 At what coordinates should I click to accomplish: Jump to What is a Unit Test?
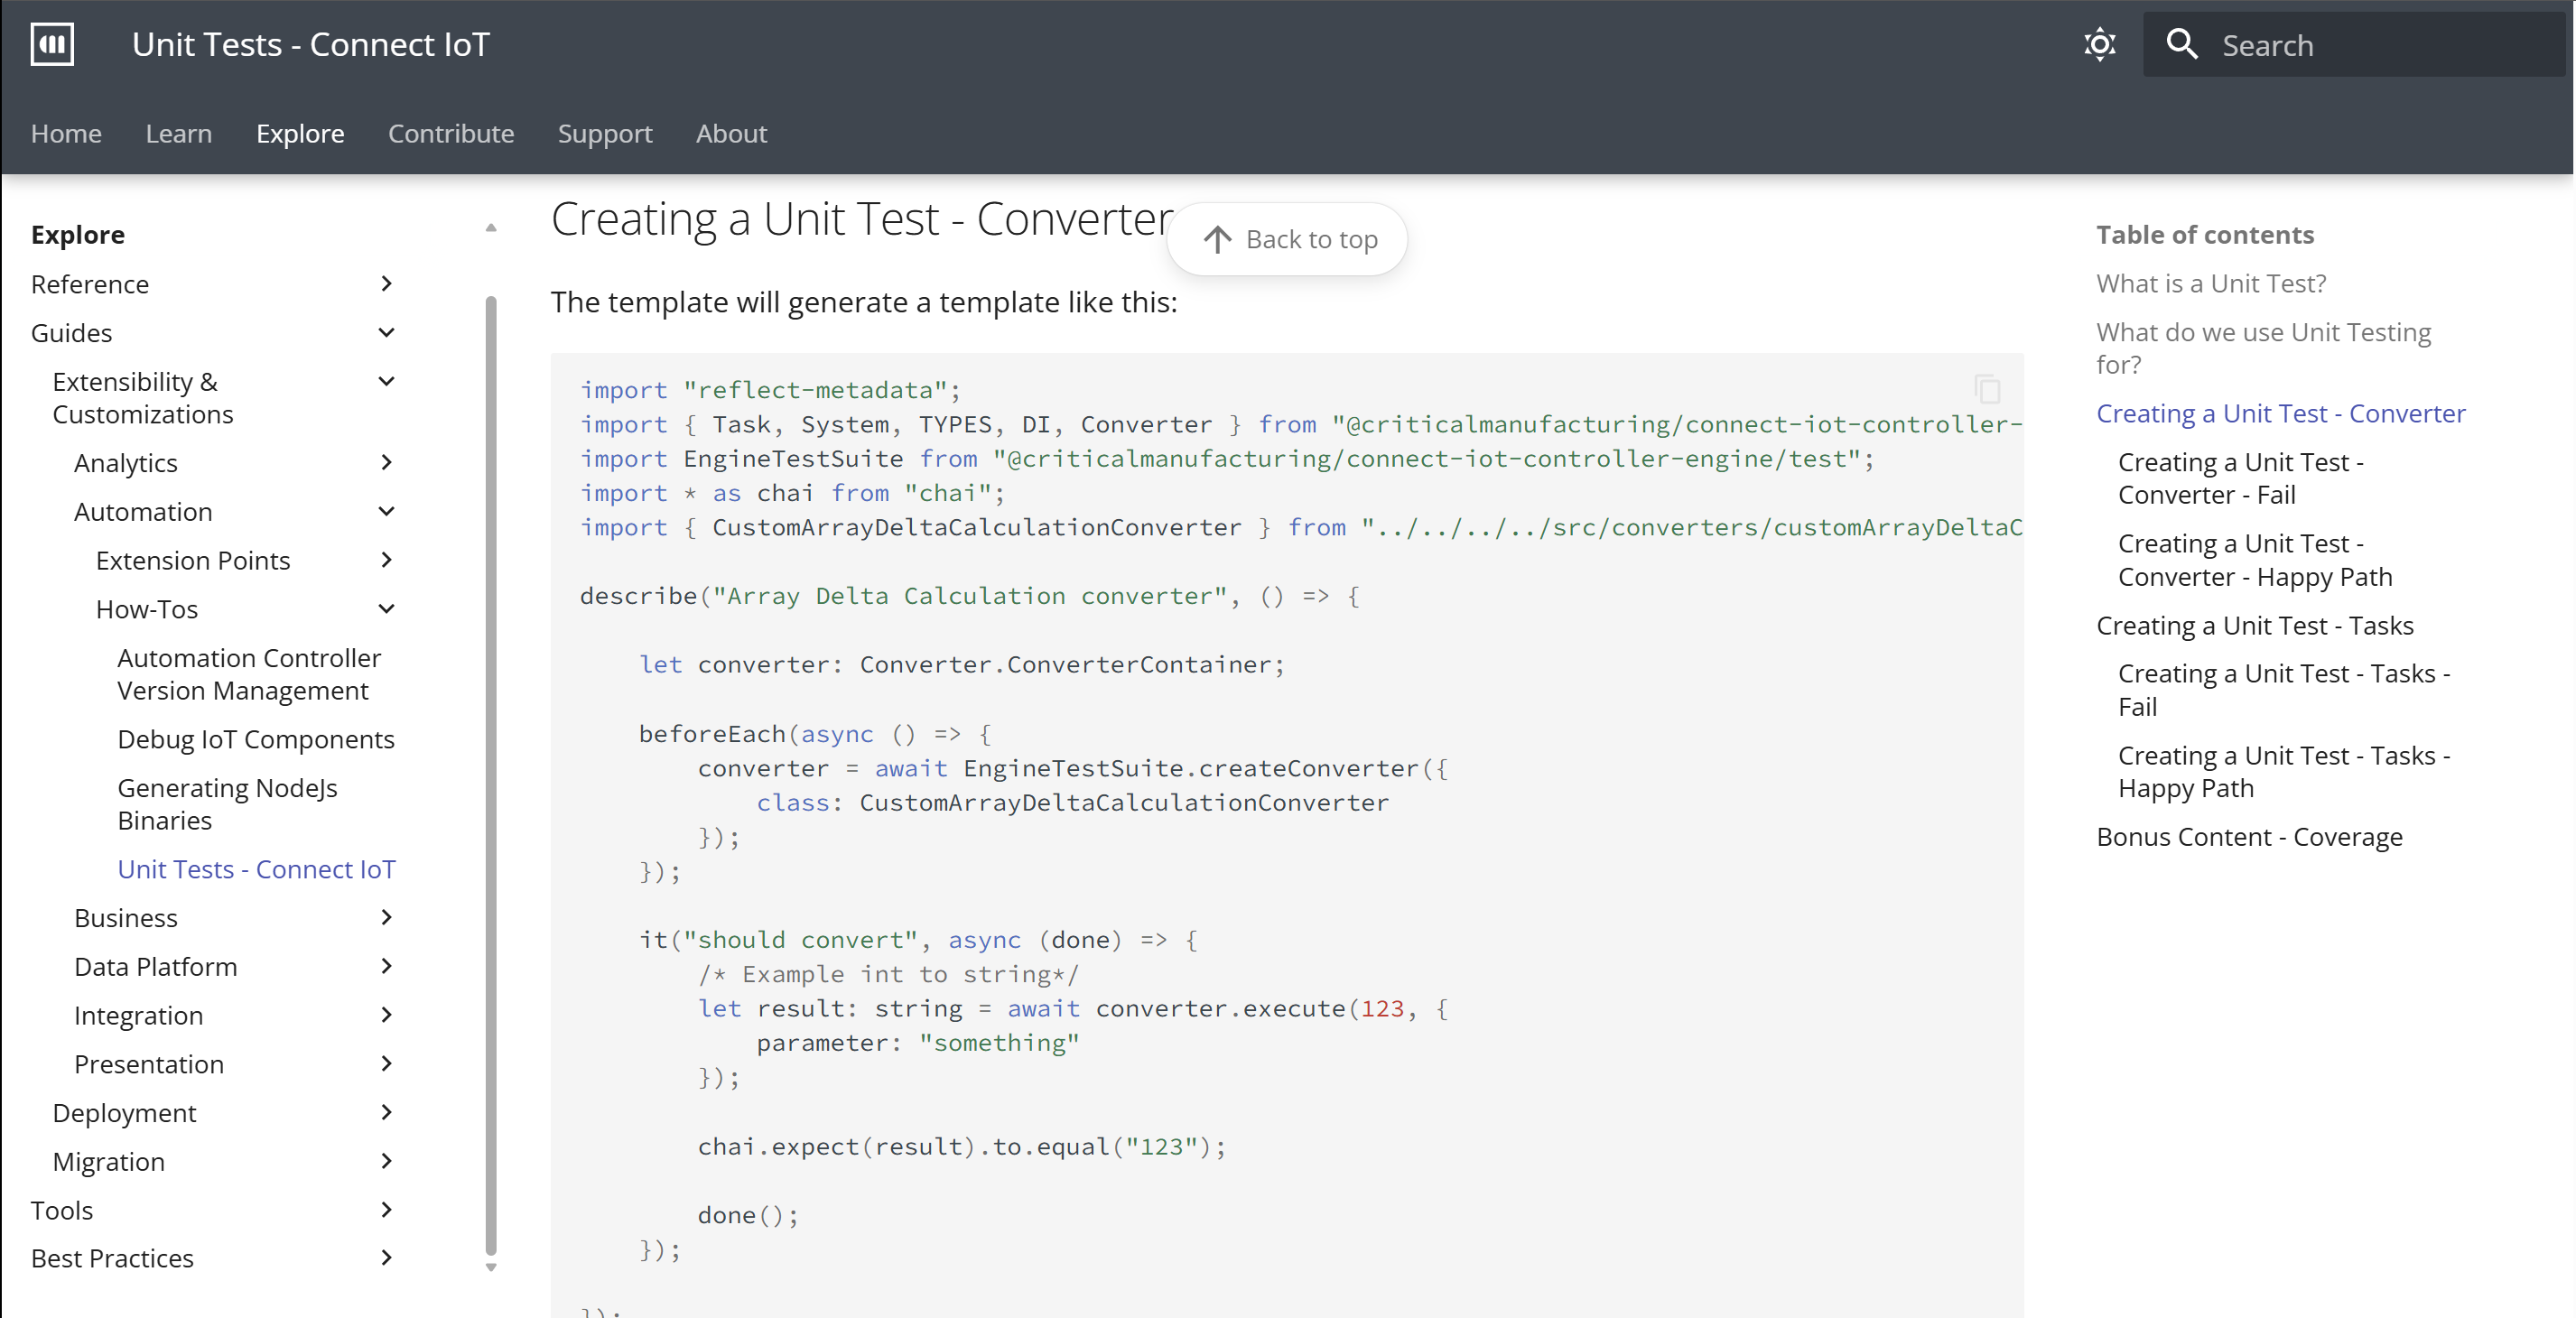tap(2211, 284)
